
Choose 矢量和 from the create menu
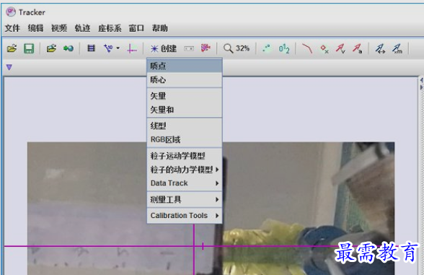(185, 110)
